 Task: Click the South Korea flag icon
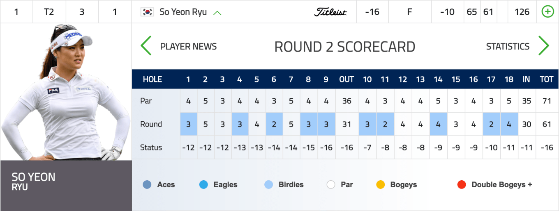(147, 12)
